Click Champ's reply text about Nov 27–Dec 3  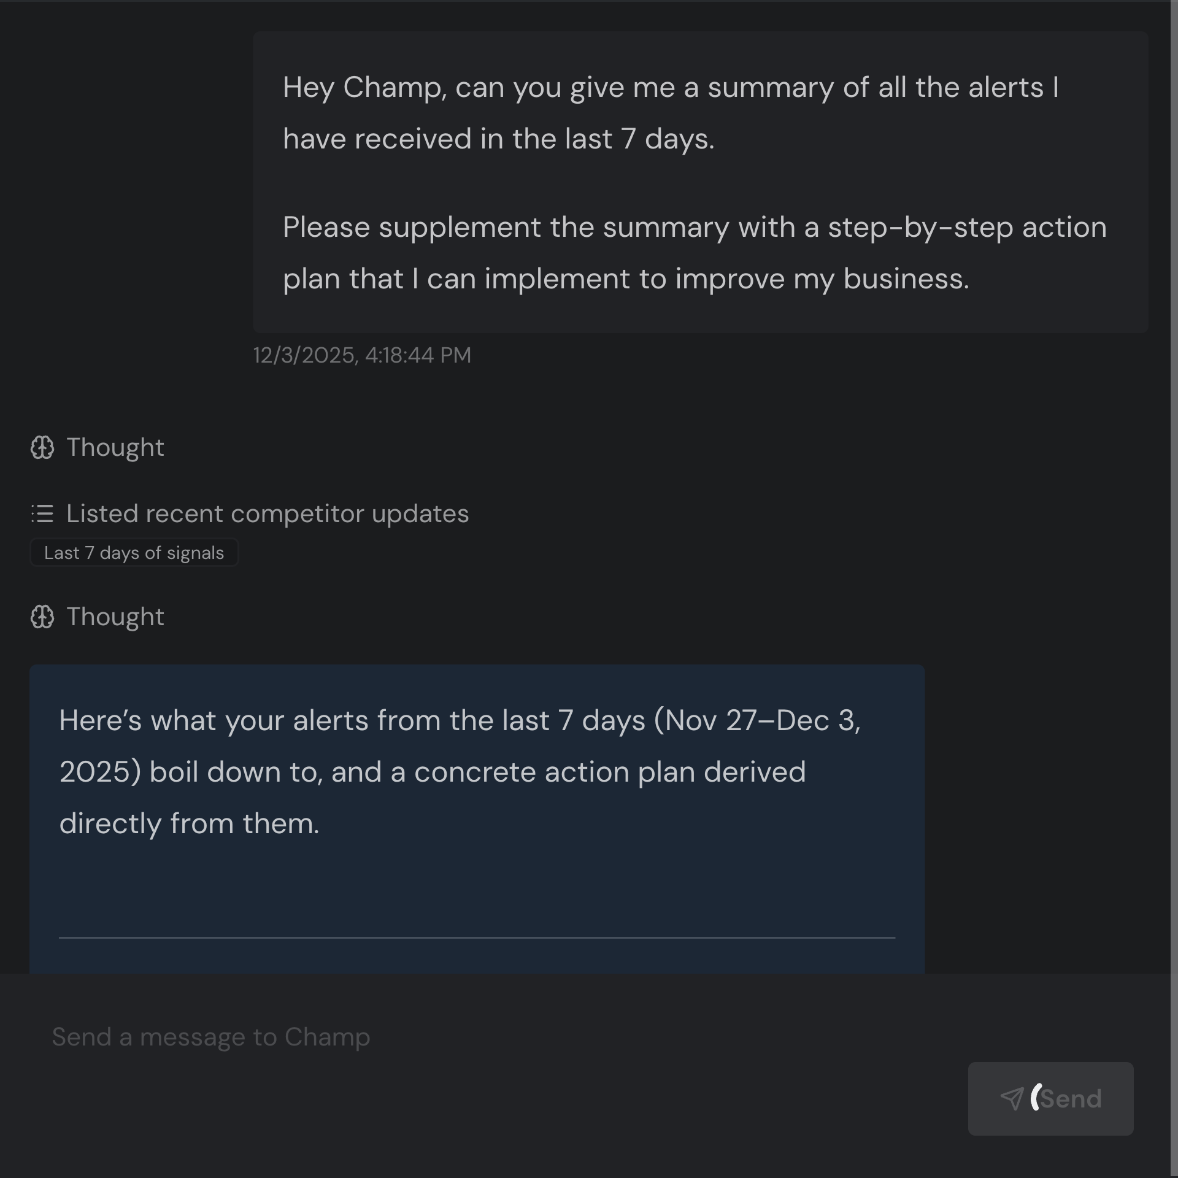(x=460, y=771)
